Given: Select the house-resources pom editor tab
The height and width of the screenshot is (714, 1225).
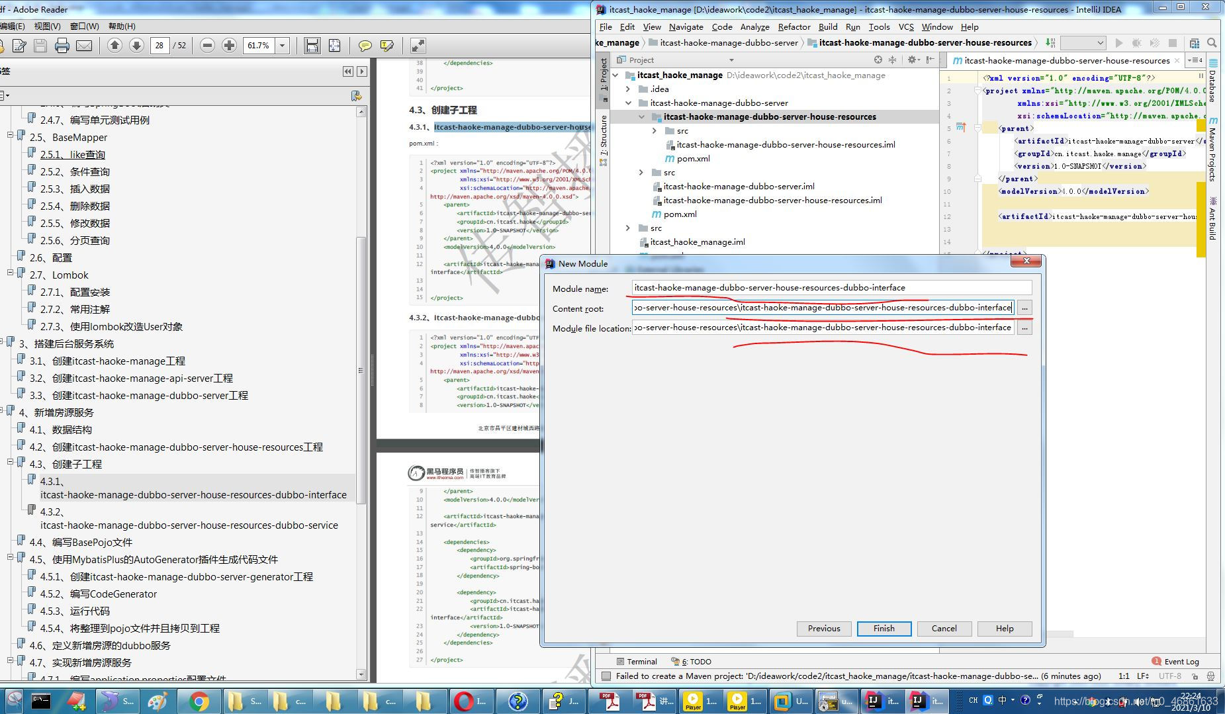Looking at the screenshot, I should 1066,60.
